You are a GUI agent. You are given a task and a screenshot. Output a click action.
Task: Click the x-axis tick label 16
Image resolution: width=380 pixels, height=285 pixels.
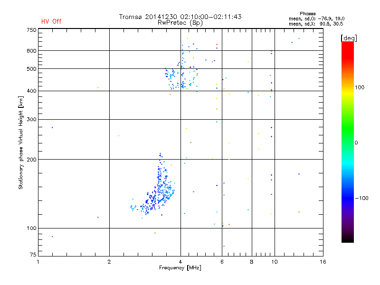(x=323, y=262)
